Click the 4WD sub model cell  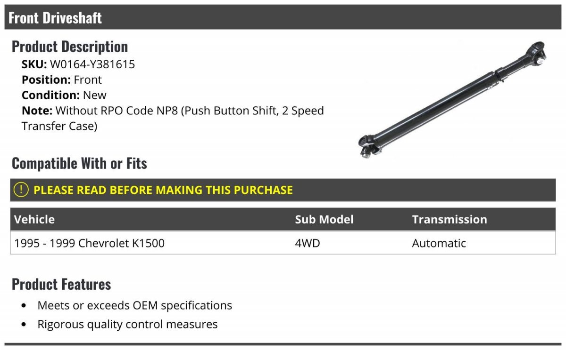(308, 243)
